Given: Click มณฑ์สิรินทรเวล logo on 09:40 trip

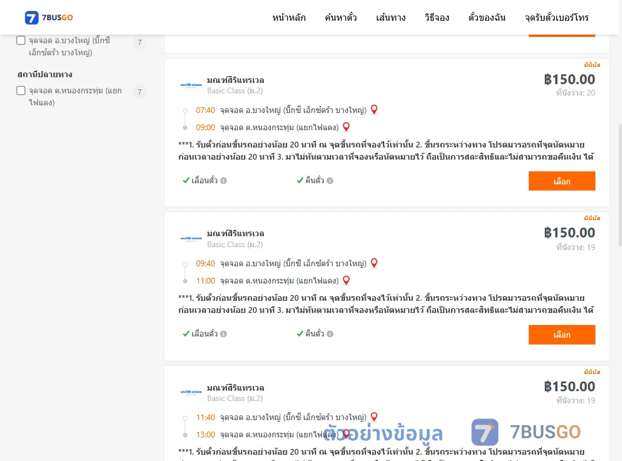Looking at the screenshot, I should [x=191, y=239].
